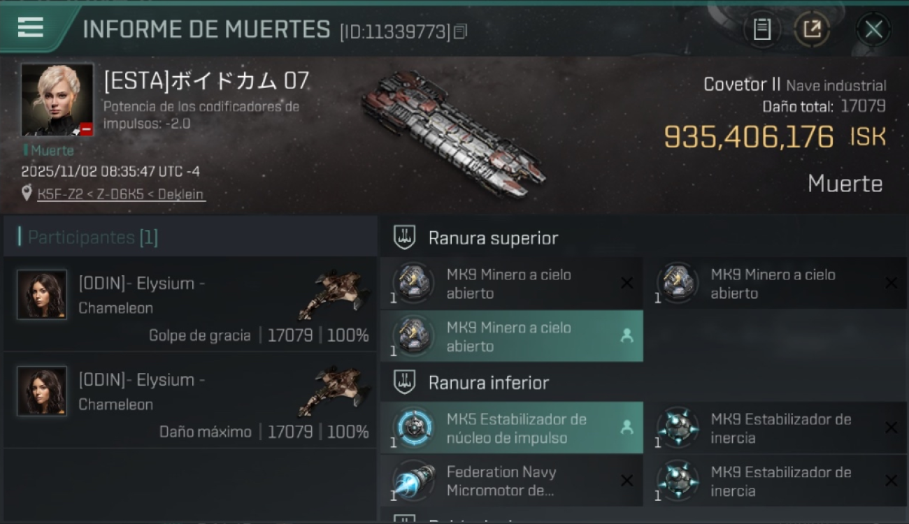Click X beside Federation Navy Micromotor
909x524 pixels.
point(627,481)
